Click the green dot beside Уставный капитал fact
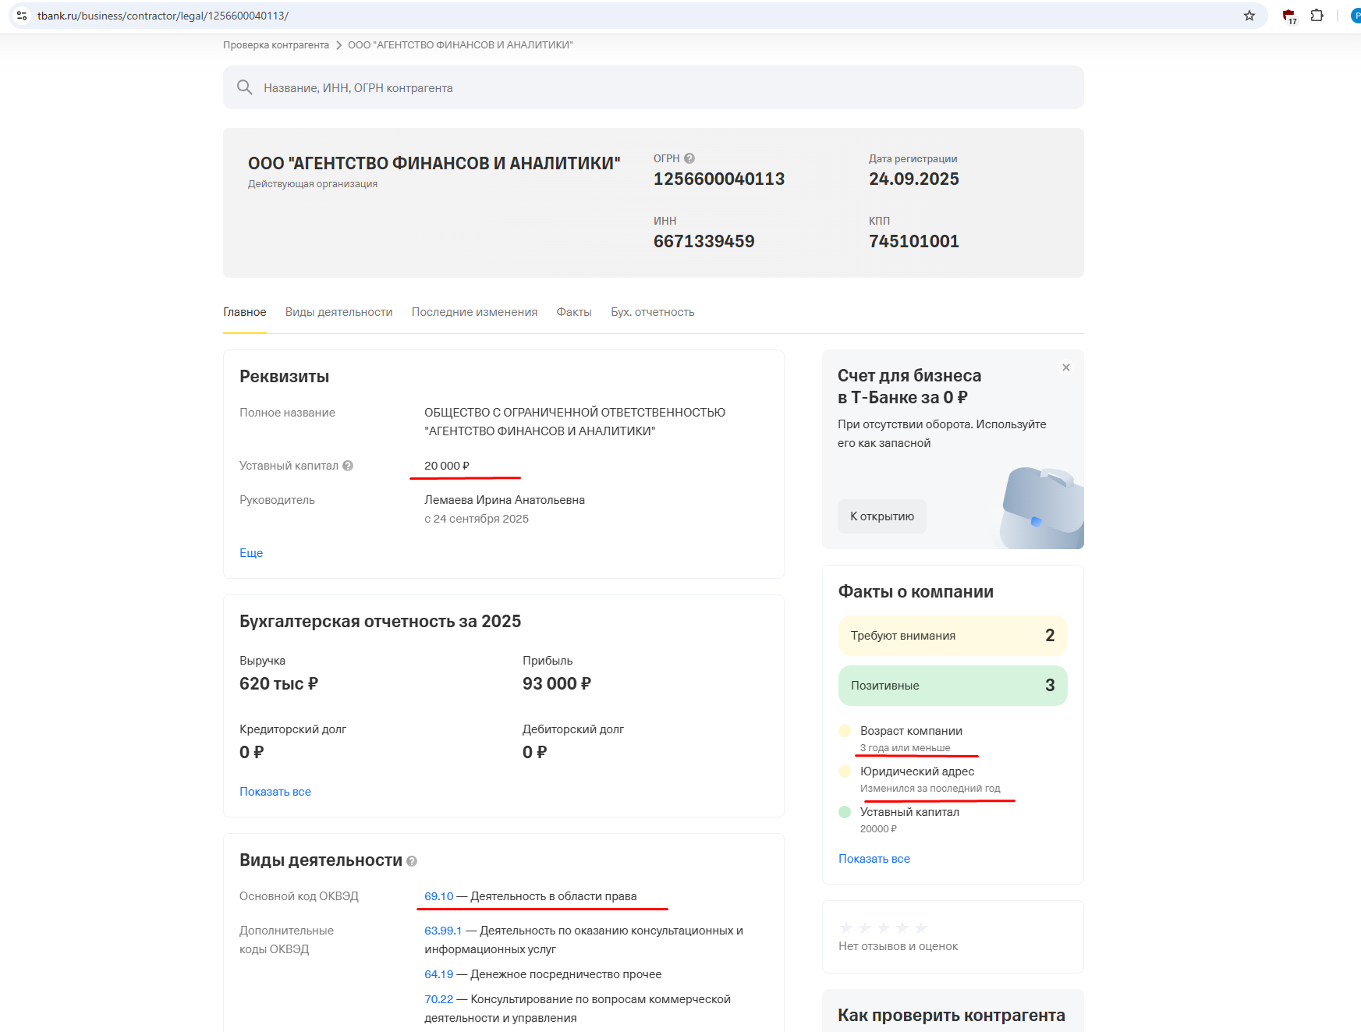Image resolution: width=1361 pixels, height=1032 pixels. point(845,812)
